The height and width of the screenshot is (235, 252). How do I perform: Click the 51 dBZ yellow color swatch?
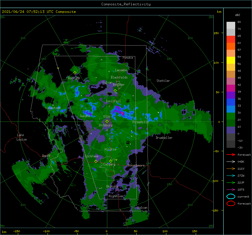[x=231, y=60]
